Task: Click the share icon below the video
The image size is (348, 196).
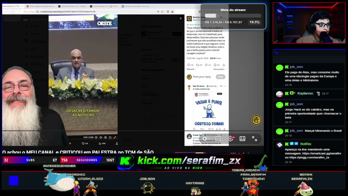Action: 117,143
